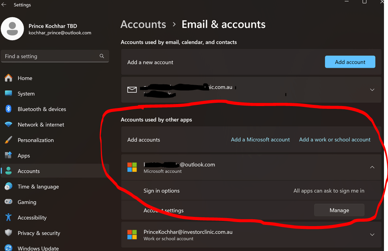Click Add a work or school account
Image resolution: width=388 pixels, height=251 pixels.
pos(335,140)
